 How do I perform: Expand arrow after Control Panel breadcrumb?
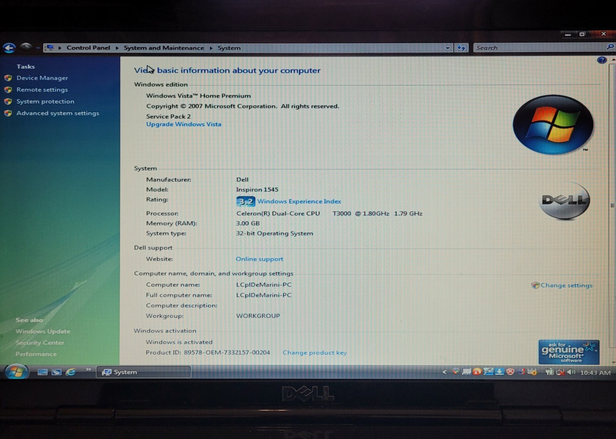pos(117,48)
